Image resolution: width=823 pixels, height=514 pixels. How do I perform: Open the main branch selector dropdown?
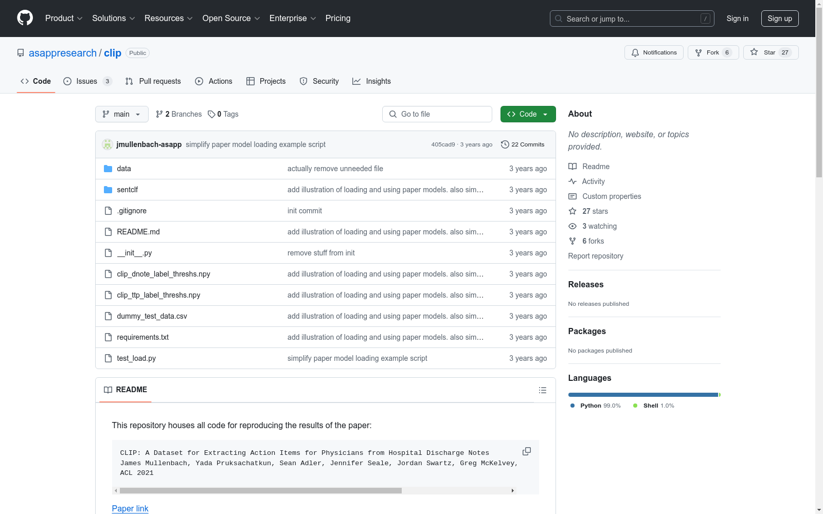click(122, 114)
